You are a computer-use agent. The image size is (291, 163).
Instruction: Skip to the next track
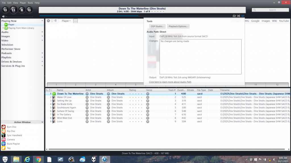pos(29,10)
